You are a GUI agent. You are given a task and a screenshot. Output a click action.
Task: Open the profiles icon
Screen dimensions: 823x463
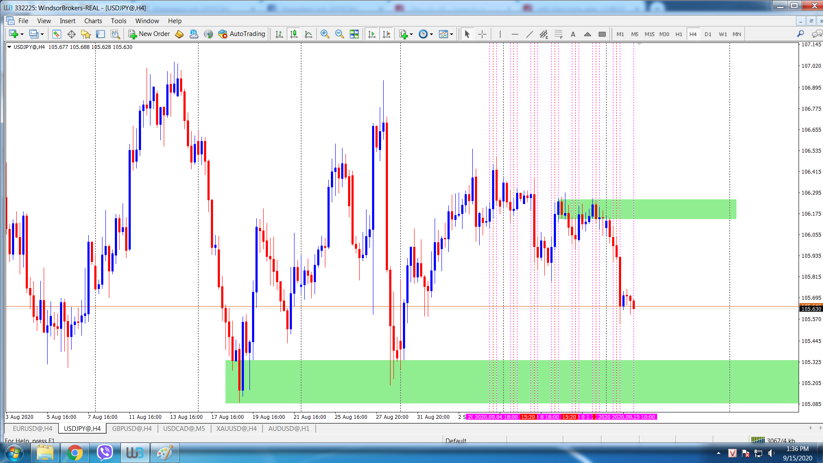tap(33, 34)
